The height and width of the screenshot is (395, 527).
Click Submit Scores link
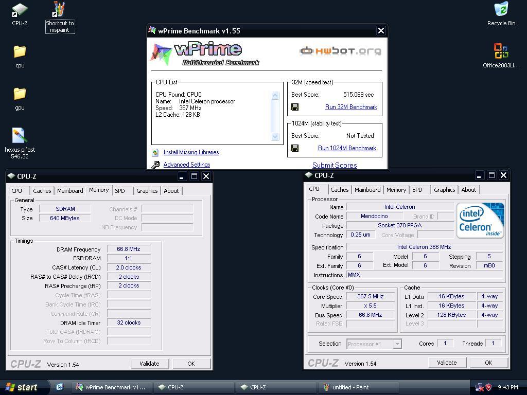(x=335, y=165)
